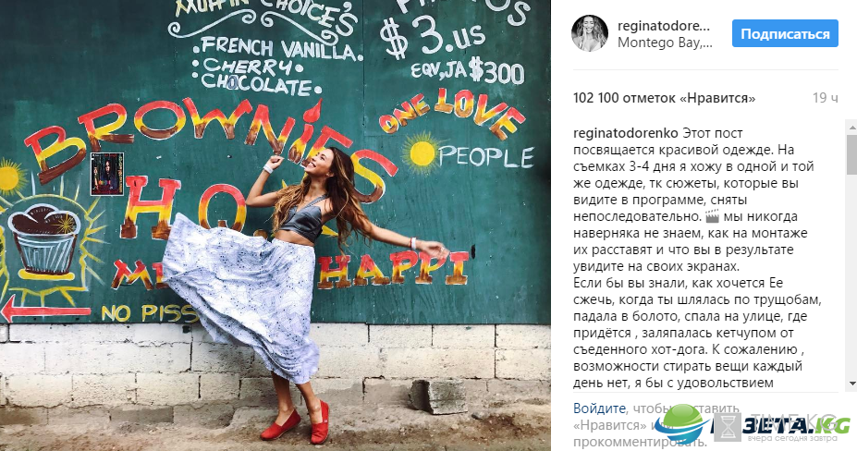Click the clapperboard emoji in the caption

point(712,217)
